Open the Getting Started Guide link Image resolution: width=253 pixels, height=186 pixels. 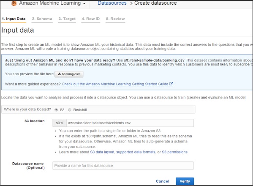coord(115,84)
